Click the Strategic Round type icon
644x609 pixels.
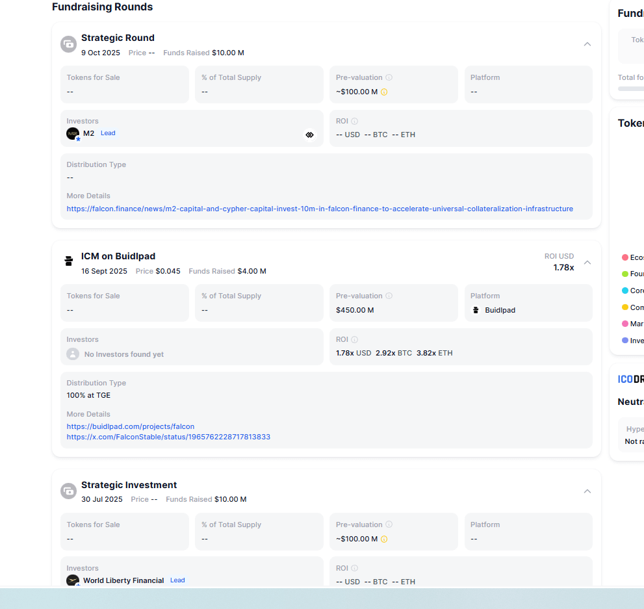69,44
